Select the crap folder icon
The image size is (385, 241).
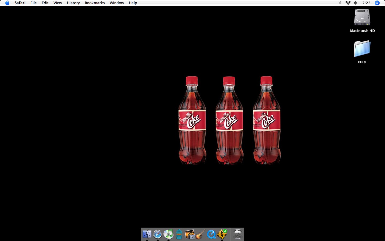coord(362,48)
